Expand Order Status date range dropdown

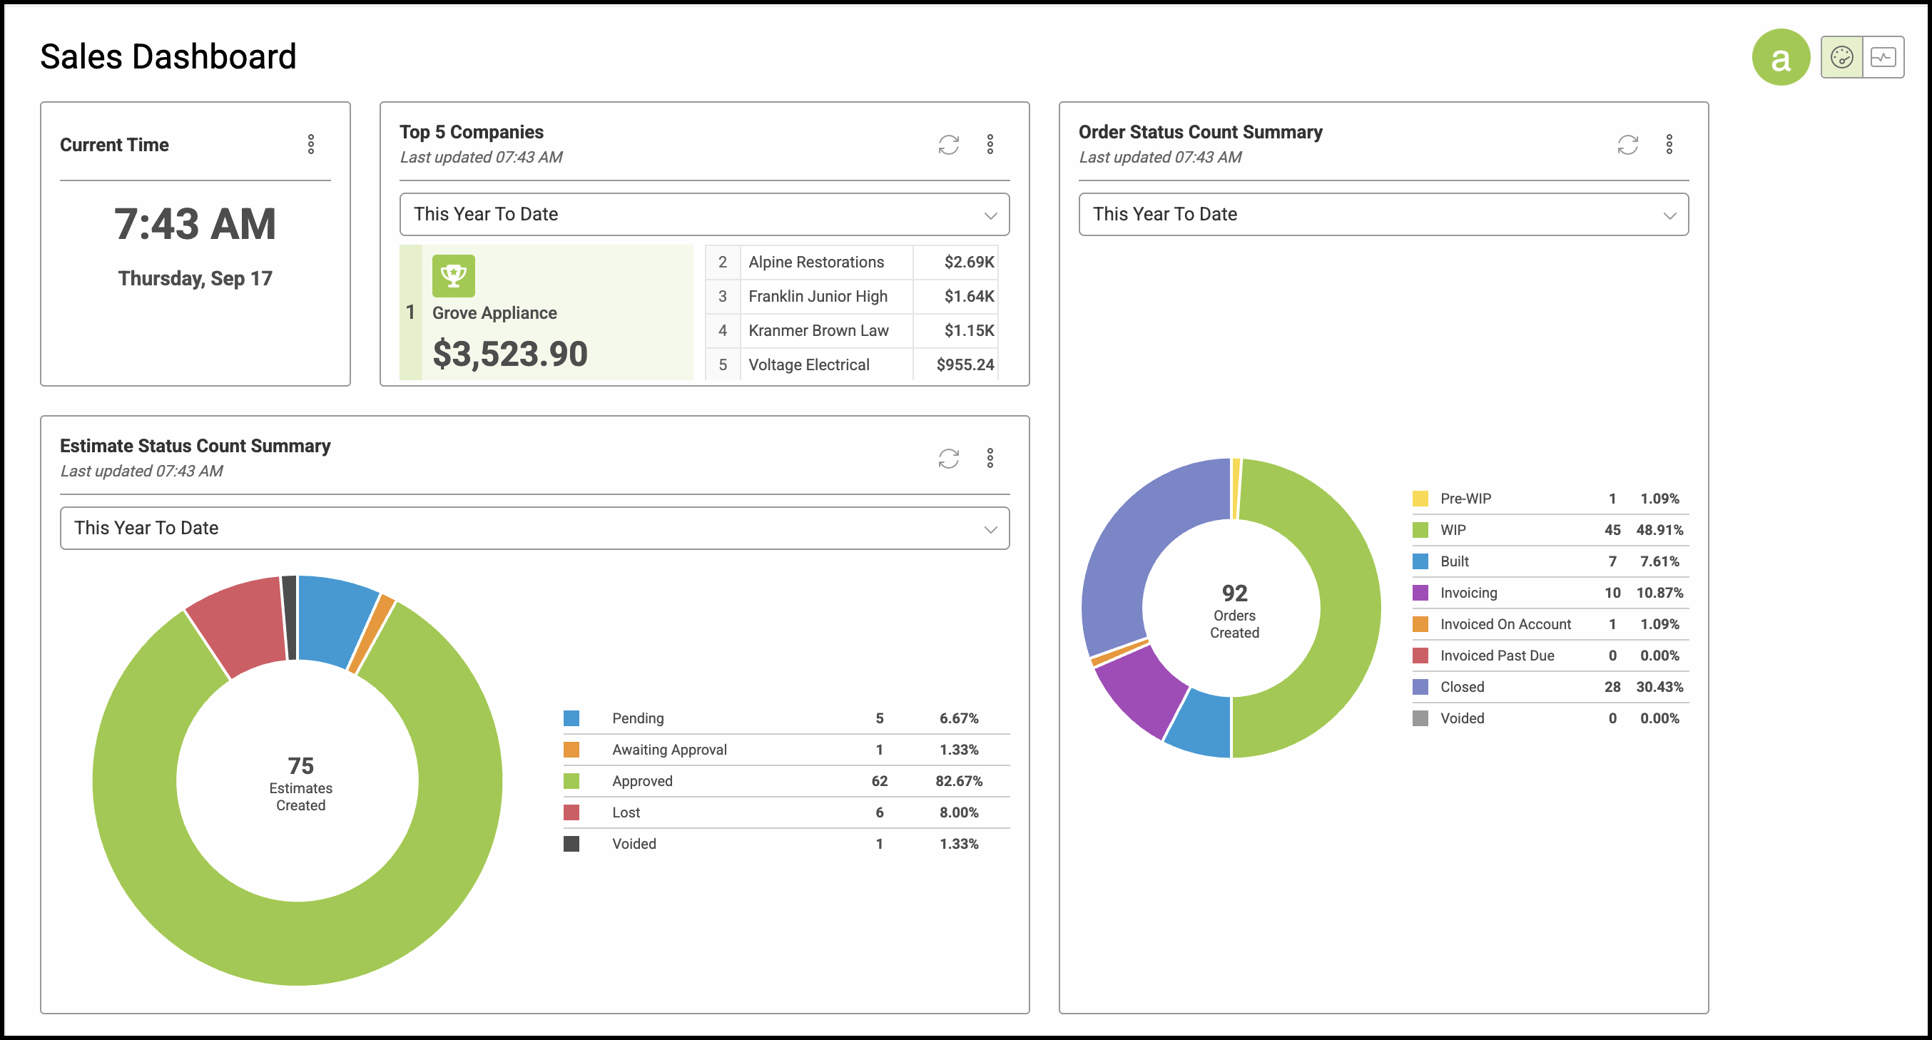coord(1383,215)
